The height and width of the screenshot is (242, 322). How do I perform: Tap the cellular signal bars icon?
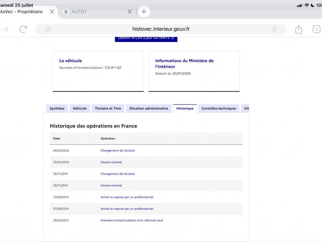(x=299, y=5)
